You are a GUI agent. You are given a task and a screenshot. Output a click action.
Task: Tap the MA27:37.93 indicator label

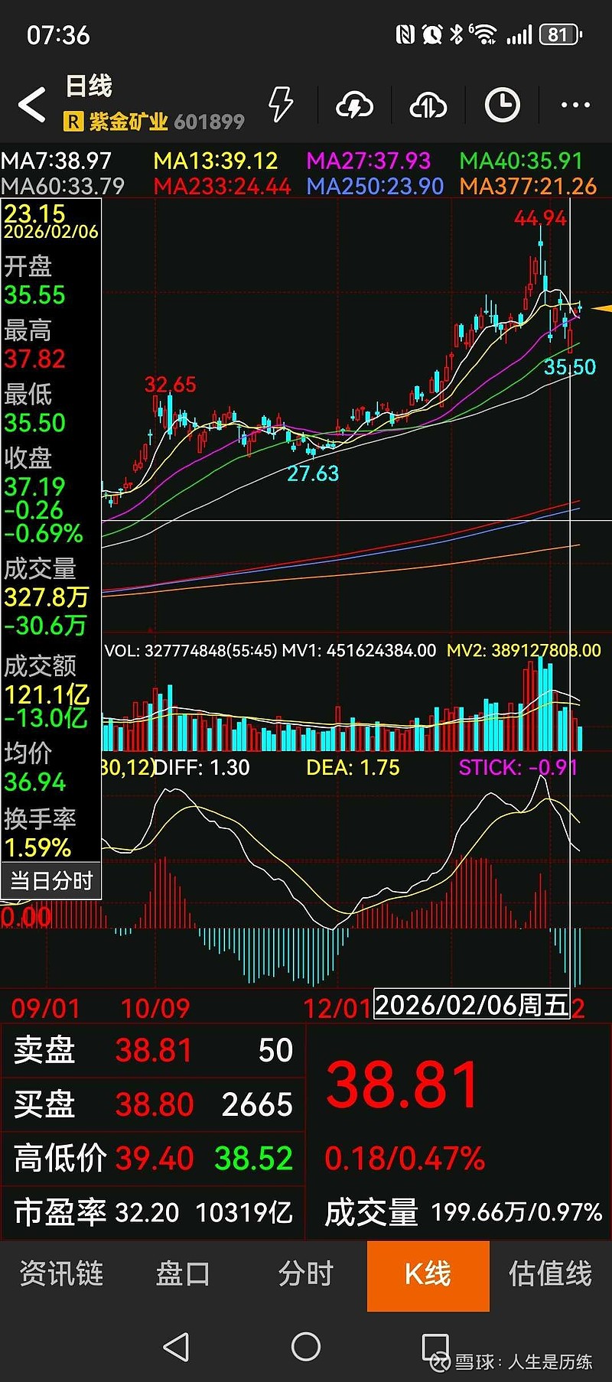[369, 161]
